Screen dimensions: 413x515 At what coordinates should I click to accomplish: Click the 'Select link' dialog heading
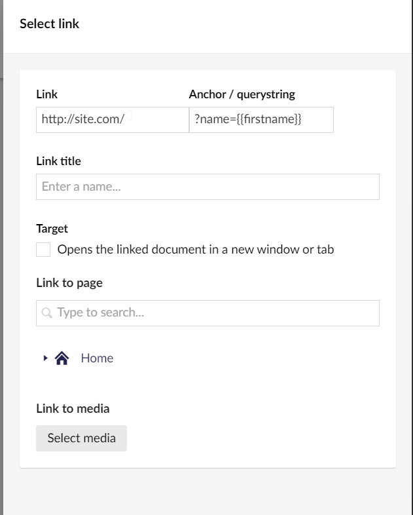click(50, 24)
